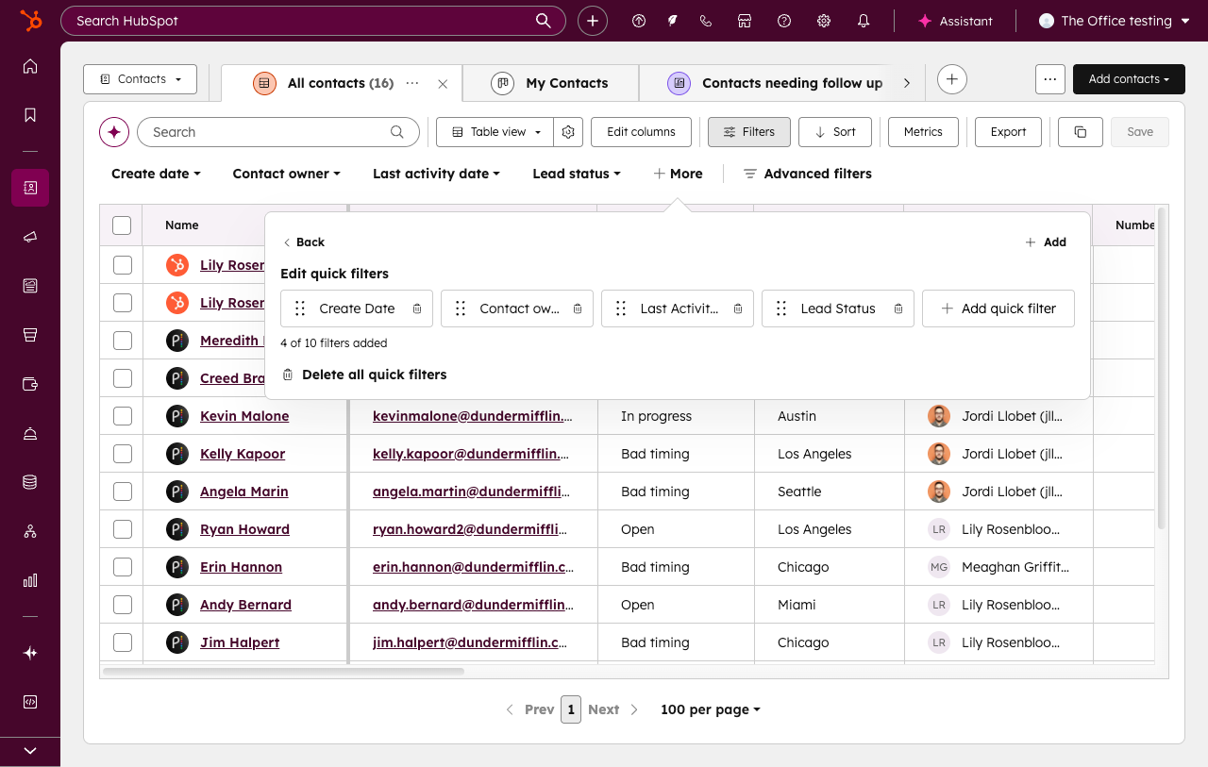Open Kelly Kapoor's contact record

243,453
